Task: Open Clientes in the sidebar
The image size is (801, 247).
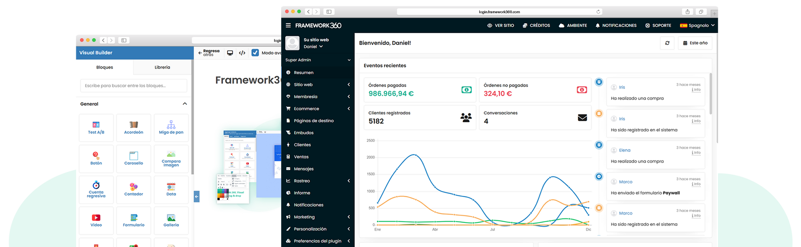Action: pos(302,145)
